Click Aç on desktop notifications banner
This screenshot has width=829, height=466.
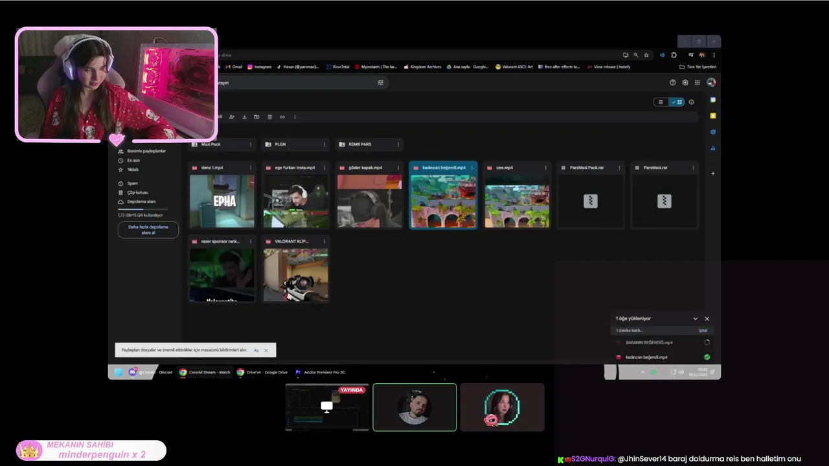point(256,350)
